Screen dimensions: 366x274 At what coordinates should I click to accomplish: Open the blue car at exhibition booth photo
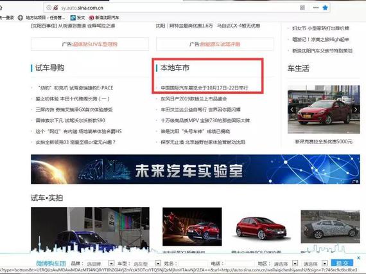pos(90,230)
